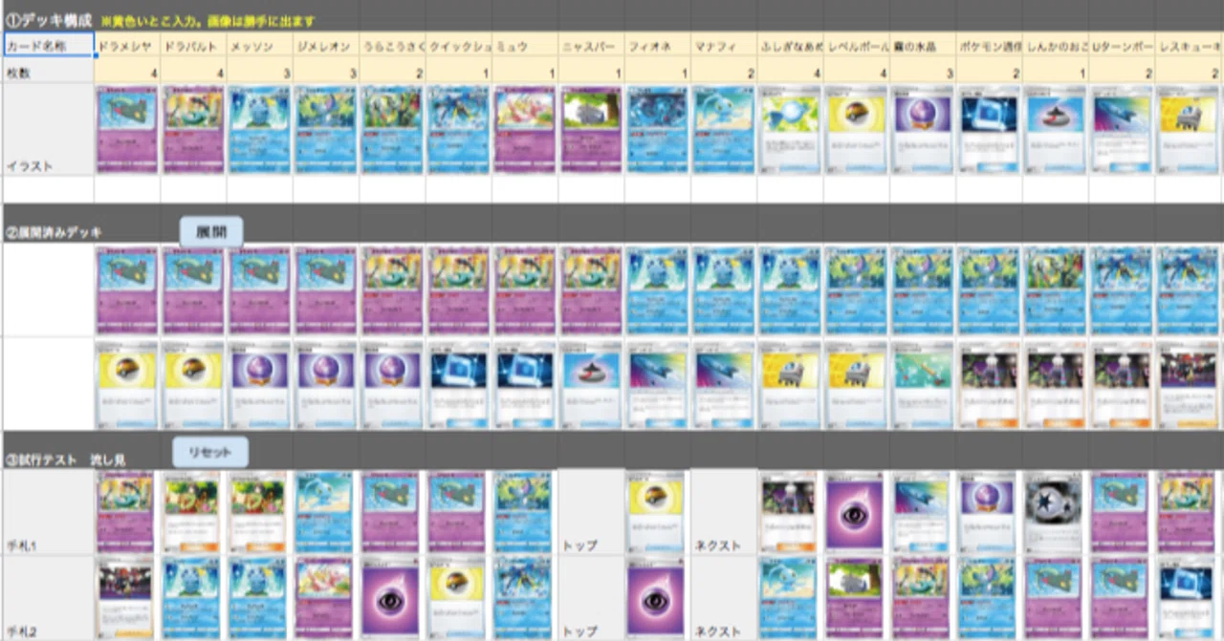Select the カード名称 header cell
Viewport: 1224px width, 641px height.
point(48,45)
